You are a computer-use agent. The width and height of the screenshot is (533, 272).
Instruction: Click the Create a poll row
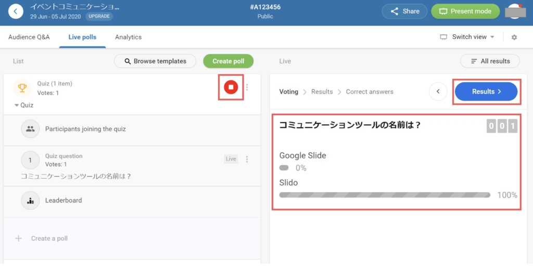pyautogui.click(x=132, y=238)
